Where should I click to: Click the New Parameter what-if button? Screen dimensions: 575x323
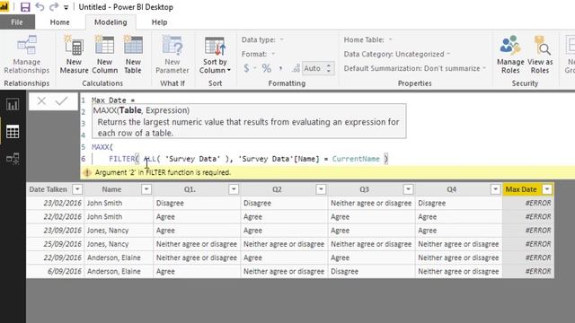coord(172,54)
